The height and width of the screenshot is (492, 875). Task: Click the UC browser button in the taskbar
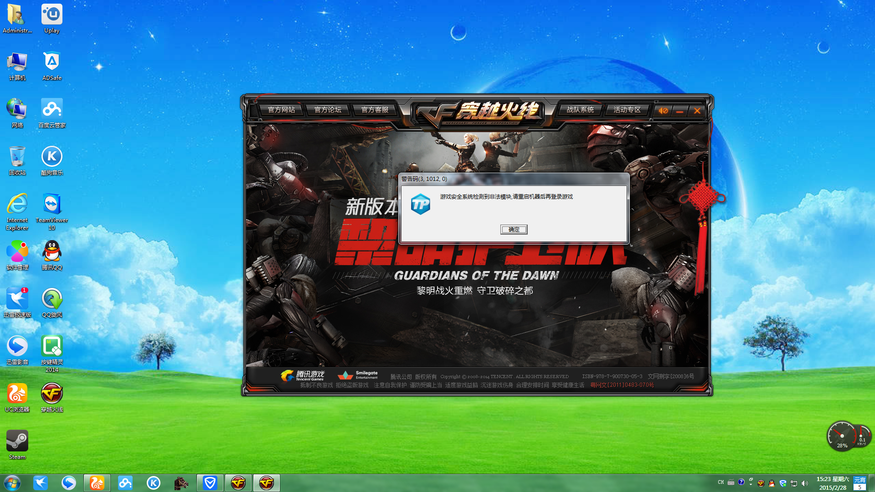click(97, 483)
